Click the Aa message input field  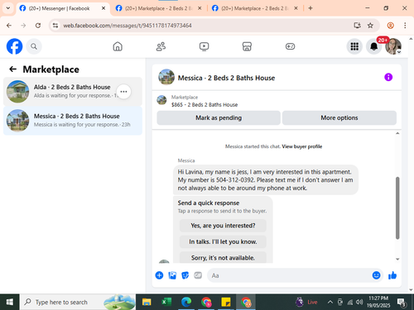click(288, 275)
